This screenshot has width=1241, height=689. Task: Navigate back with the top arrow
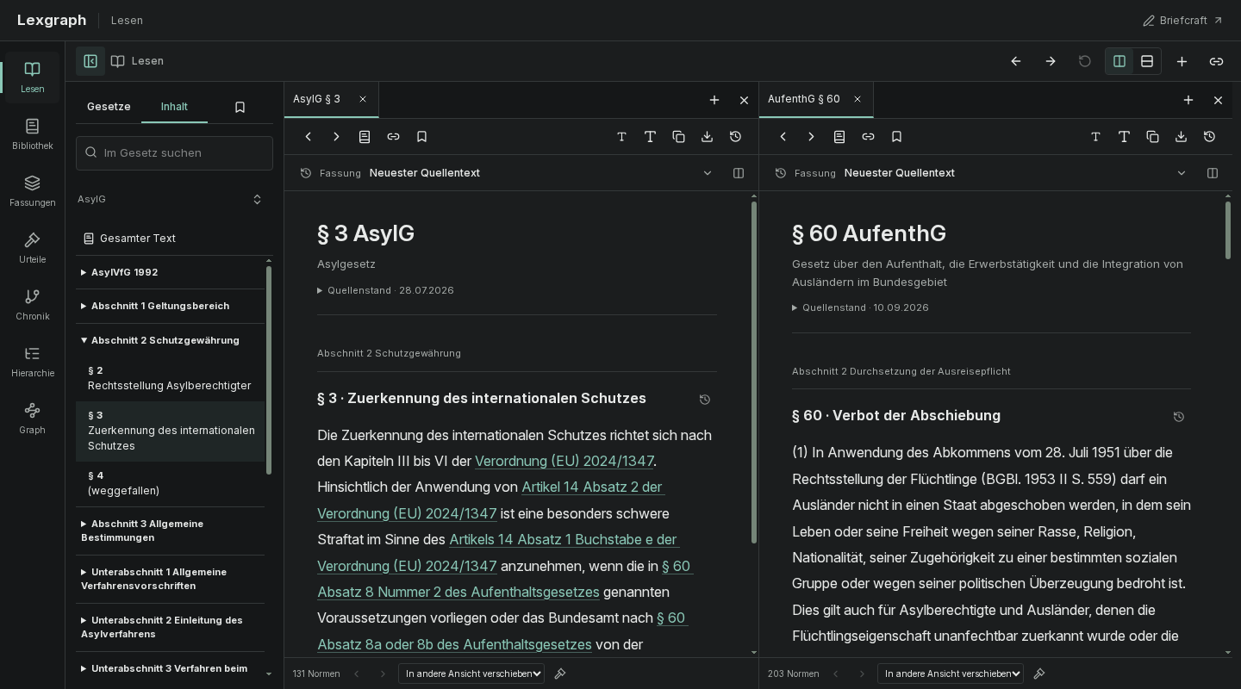[1016, 61]
